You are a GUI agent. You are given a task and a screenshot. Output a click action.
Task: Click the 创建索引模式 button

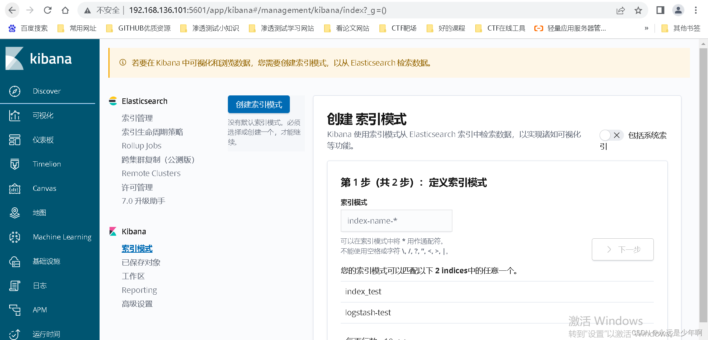[258, 104]
